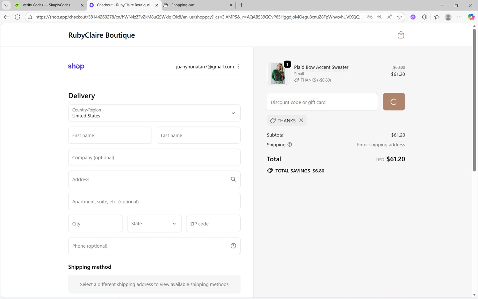Click the juanyhonatan7@gmail.com email text
This screenshot has width=478, height=299.
pyautogui.click(x=205, y=67)
